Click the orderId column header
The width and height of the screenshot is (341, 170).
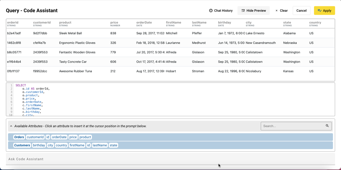click(13, 23)
